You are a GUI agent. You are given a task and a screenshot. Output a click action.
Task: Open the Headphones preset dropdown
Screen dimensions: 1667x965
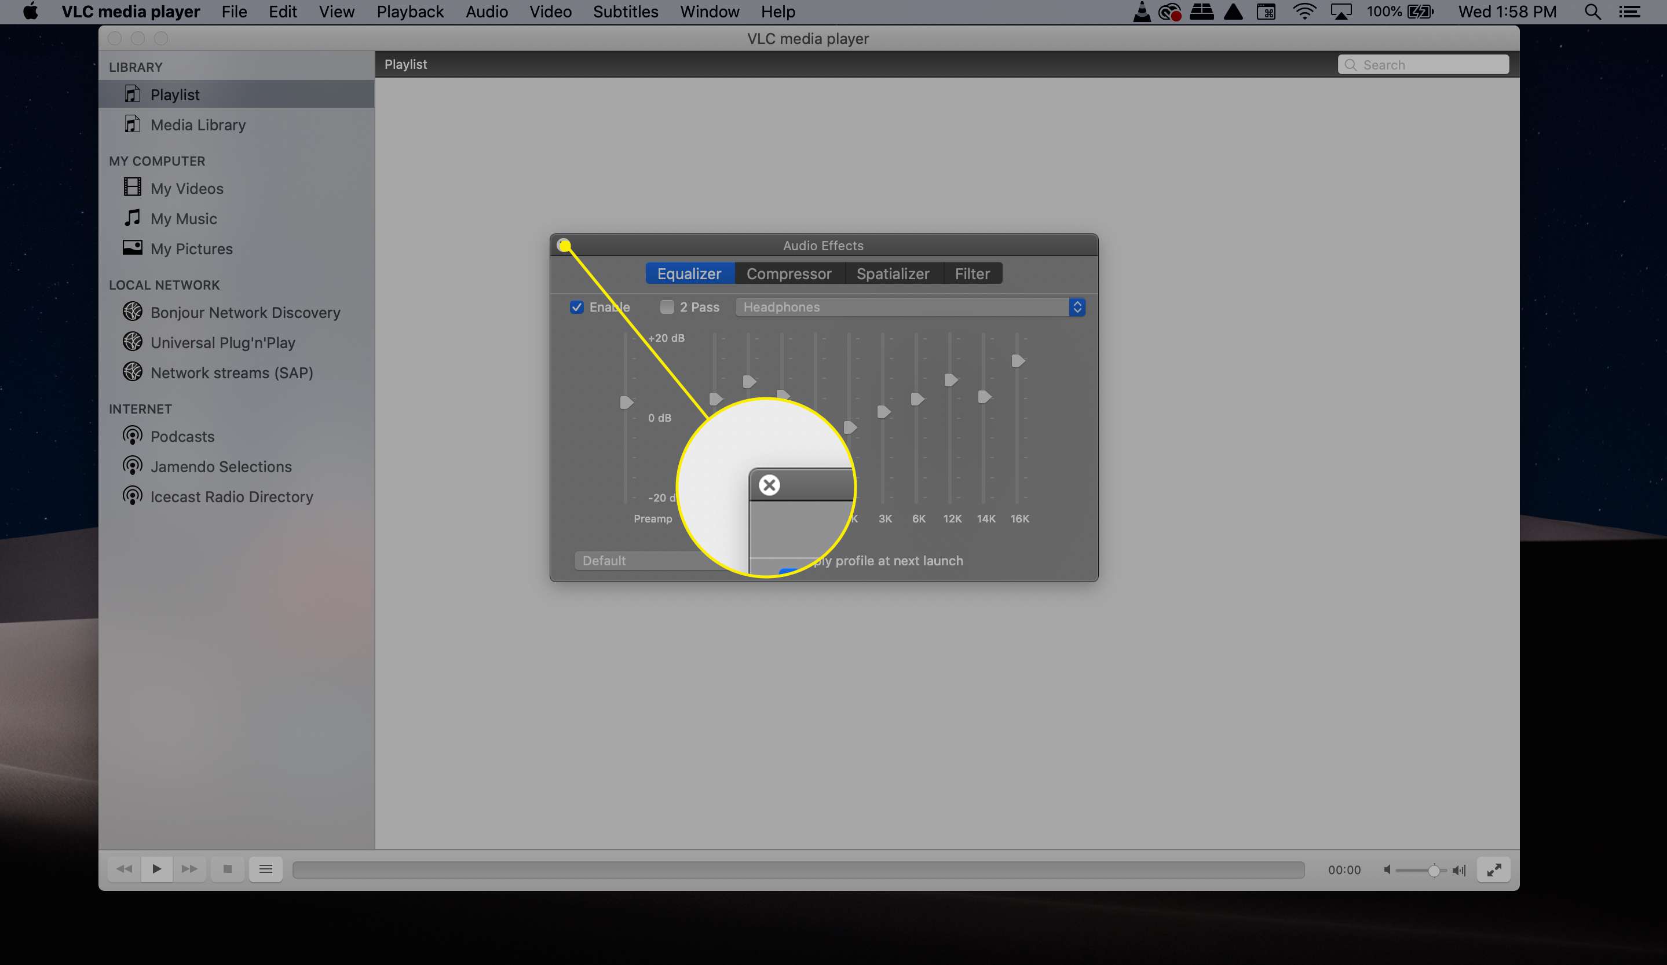tap(909, 307)
